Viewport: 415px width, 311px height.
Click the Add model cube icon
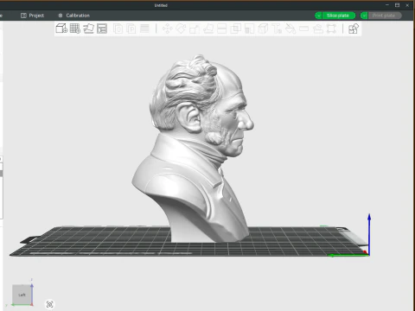61,29
